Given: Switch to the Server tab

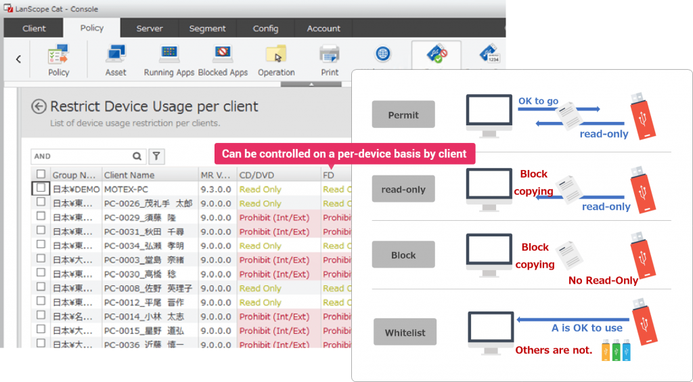Looking at the screenshot, I should (x=150, y=28).
